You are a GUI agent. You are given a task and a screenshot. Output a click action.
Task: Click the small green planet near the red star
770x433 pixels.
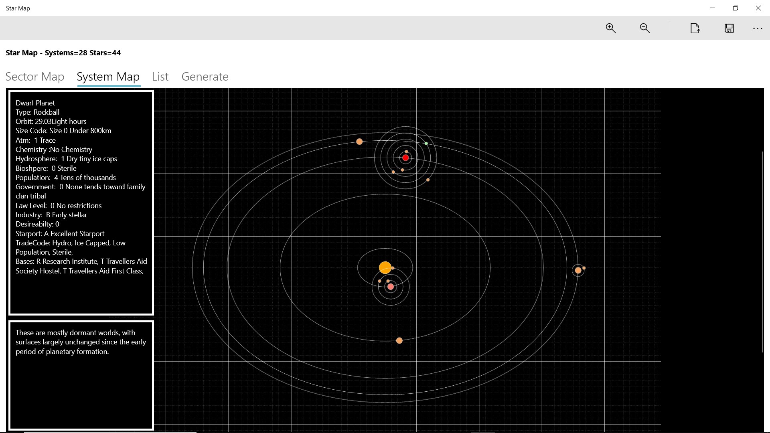426,143
